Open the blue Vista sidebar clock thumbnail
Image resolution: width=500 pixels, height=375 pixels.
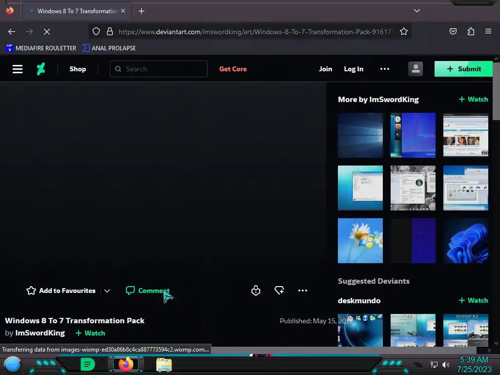pos(413,135)
